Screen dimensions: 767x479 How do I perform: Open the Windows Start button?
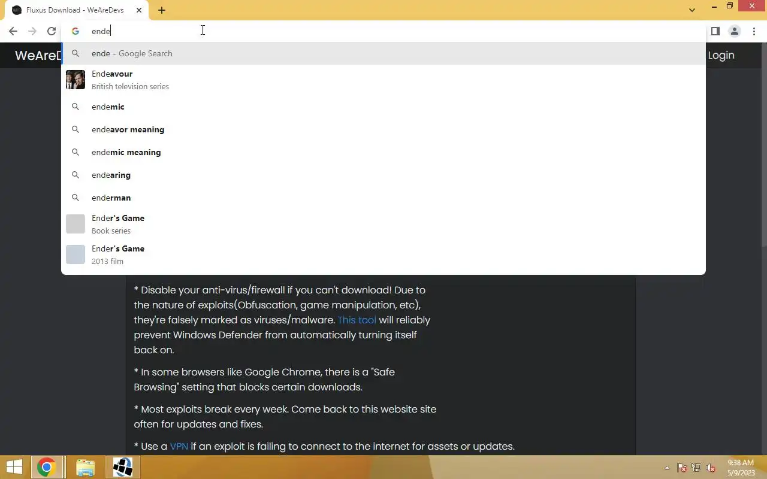[x=14, y=467]
